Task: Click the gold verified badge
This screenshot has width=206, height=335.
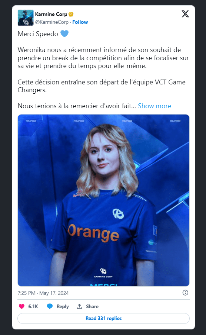Action: click(71, 14)
